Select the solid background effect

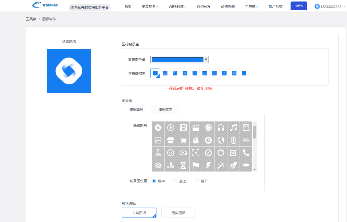tap(156, 73)
